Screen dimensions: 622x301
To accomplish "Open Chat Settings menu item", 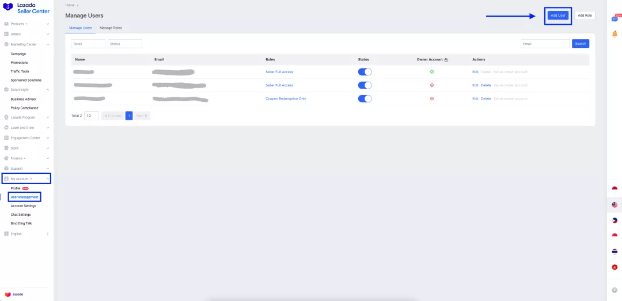I will (21, 215).
